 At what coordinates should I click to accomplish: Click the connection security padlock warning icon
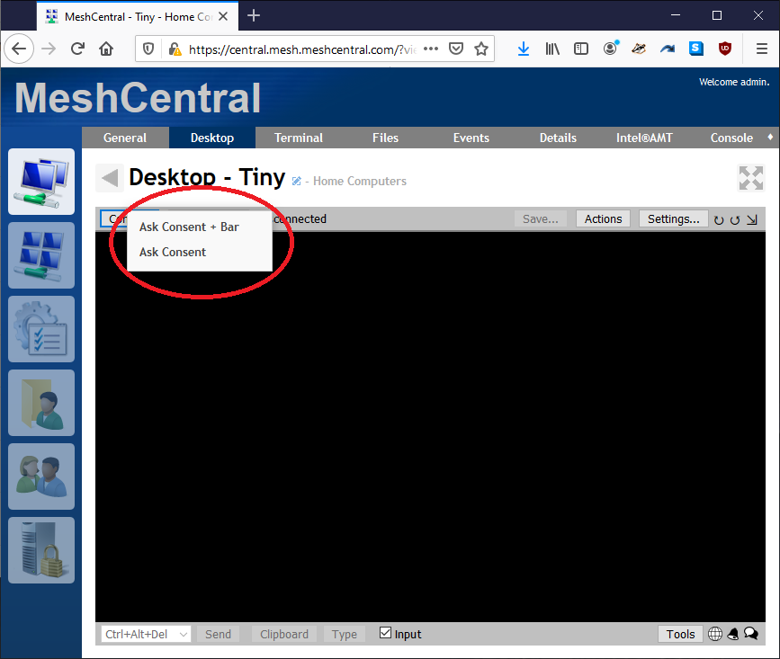175,49
